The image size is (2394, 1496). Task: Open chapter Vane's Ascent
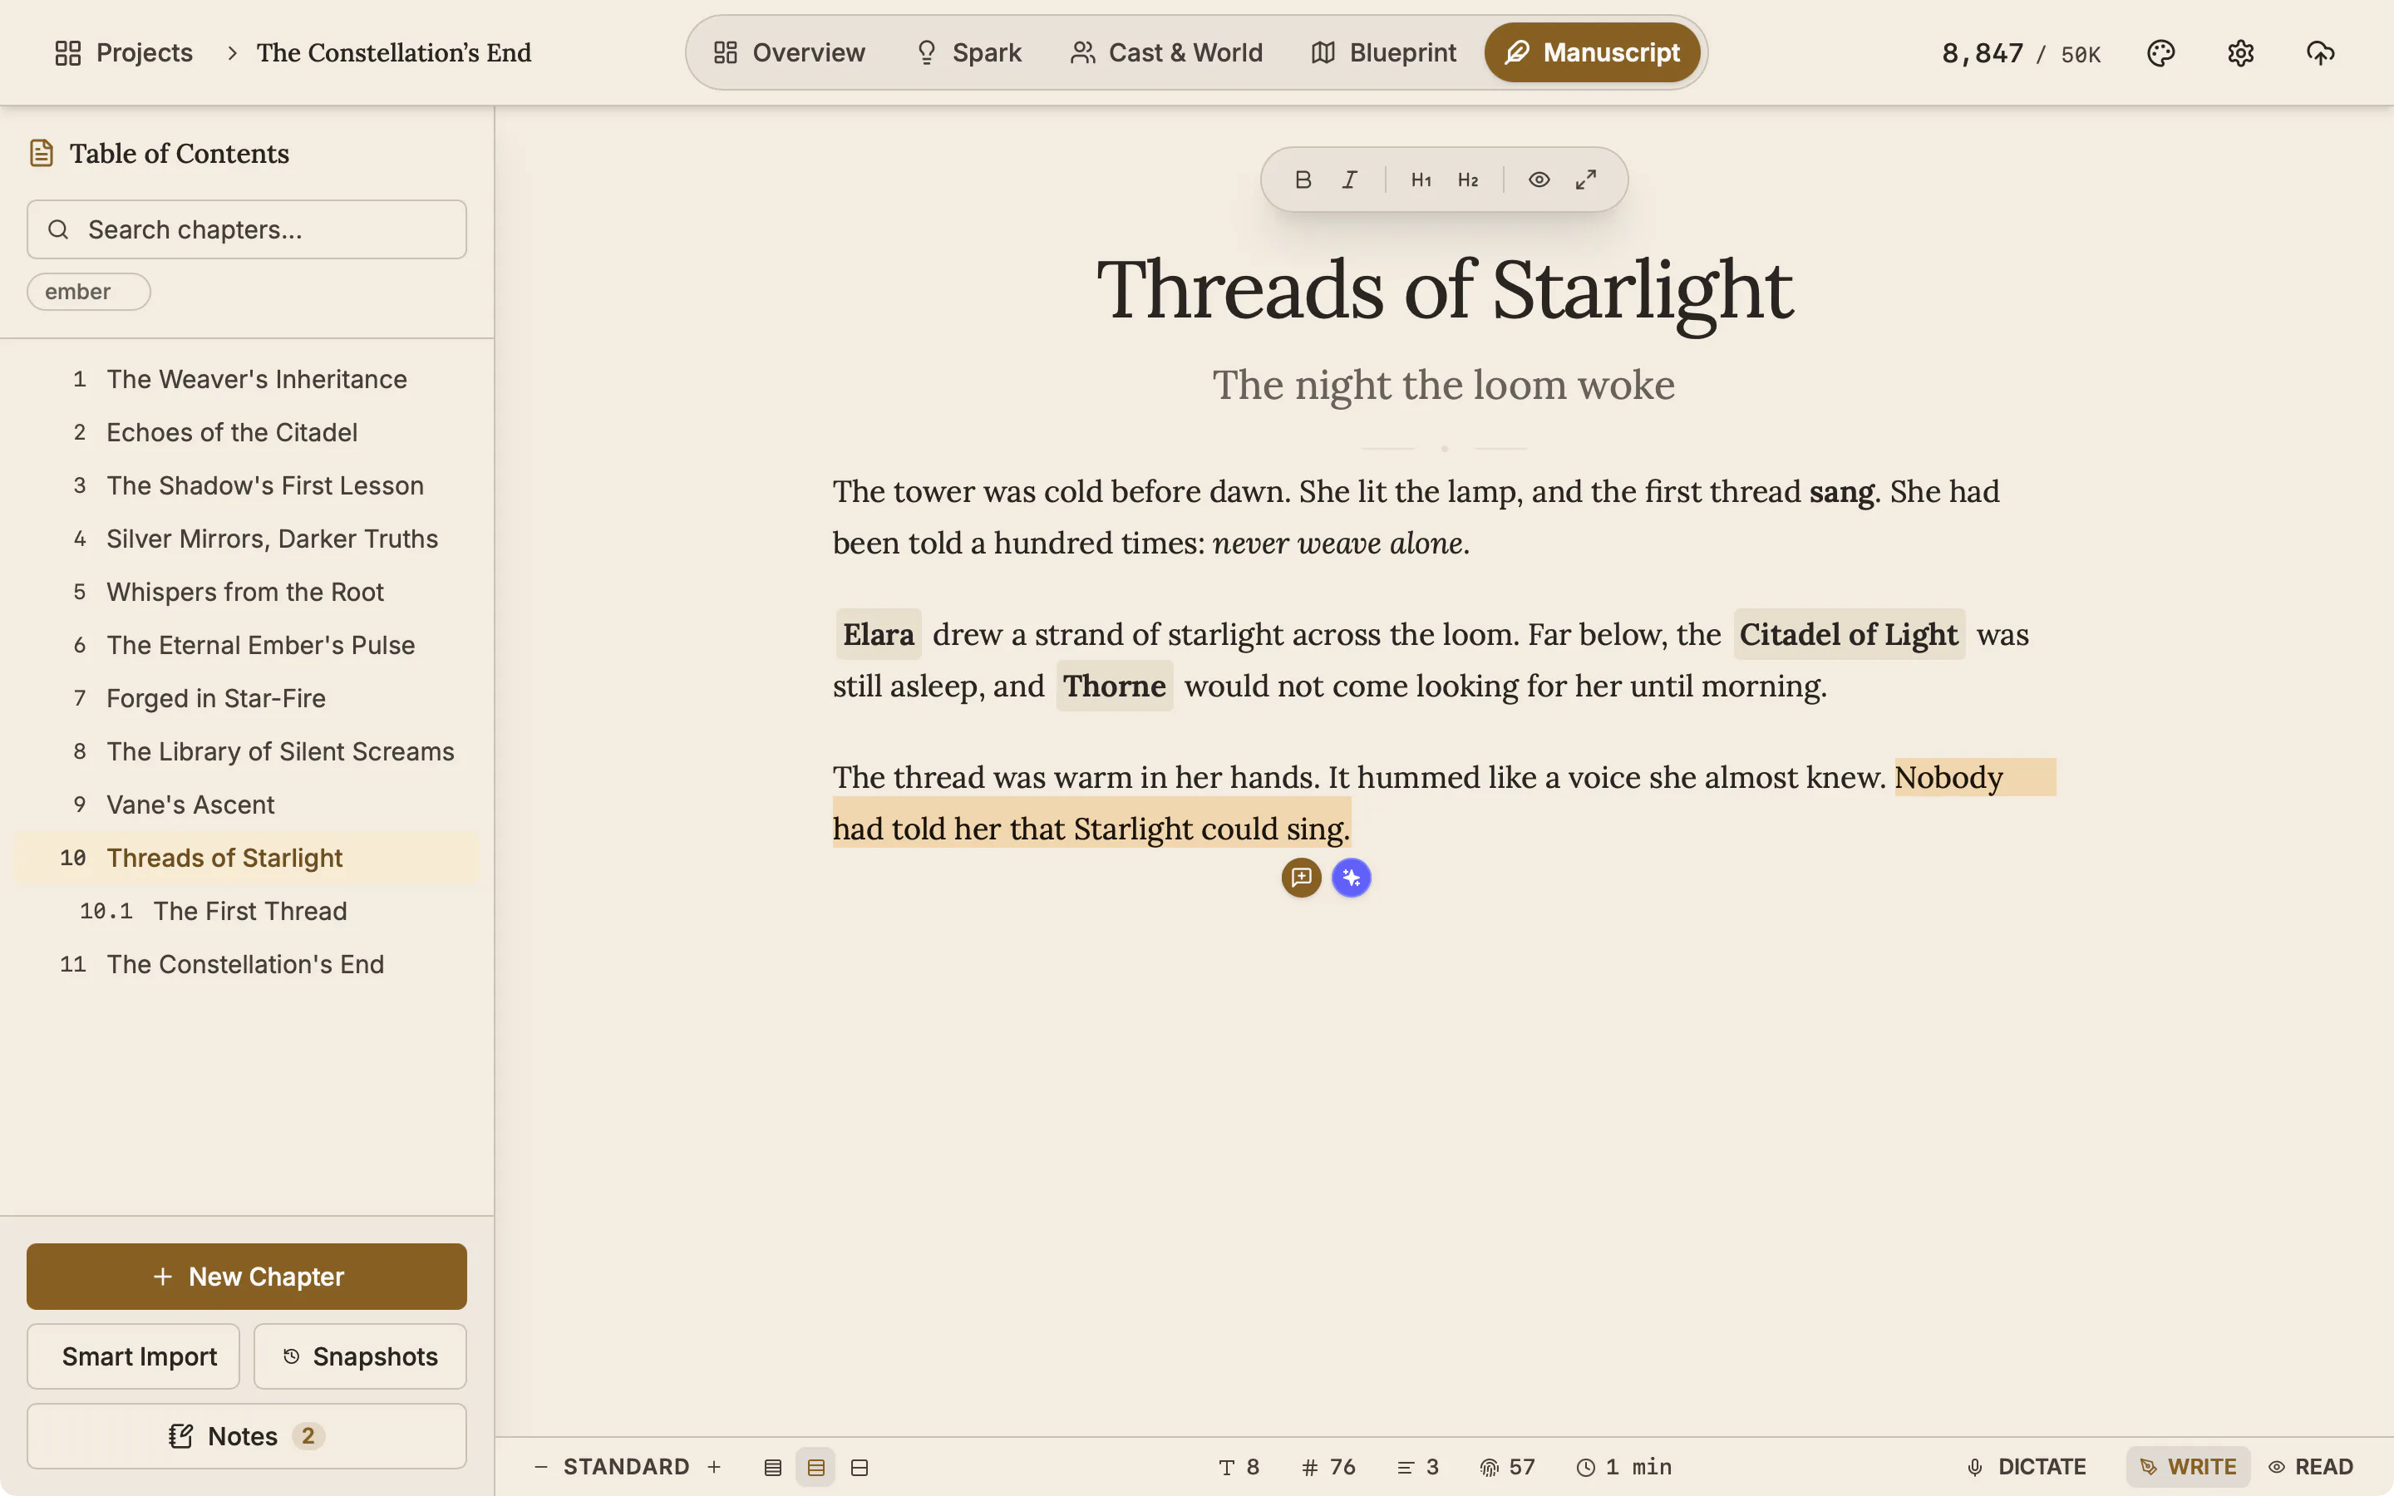click(246, 805)
